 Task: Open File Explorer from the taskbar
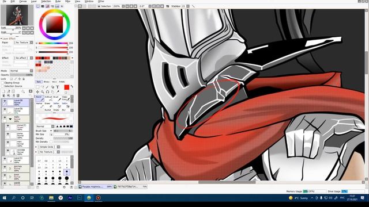[51, 198]
